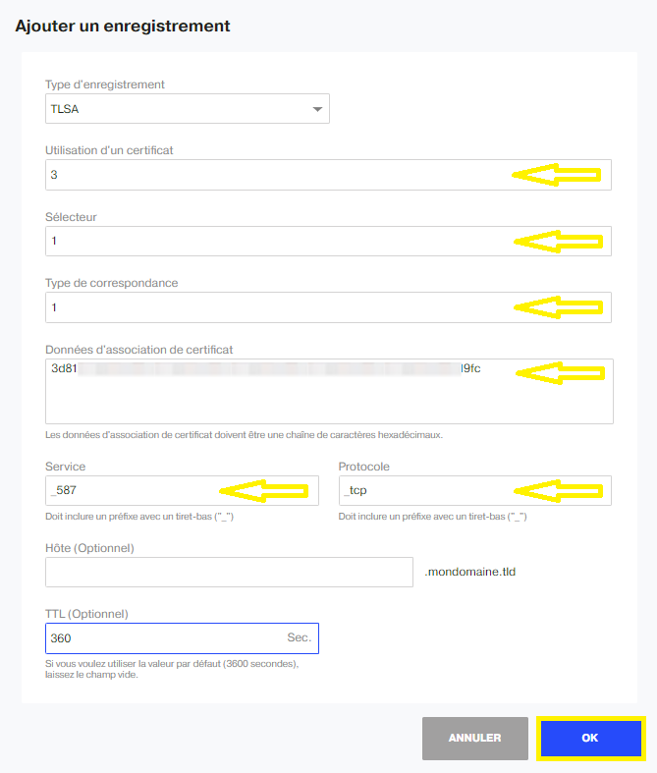Click into the Sélecteur input field
This screenshot has height=773, width=657.
click(328, 241)
